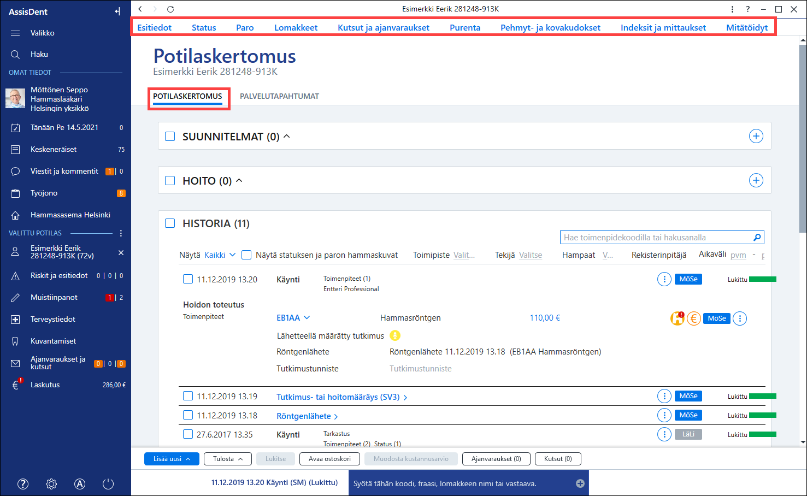Screen dimensions: 807x496
Task: Reload the page with refresh icon
Action: [x=170, y=9]
